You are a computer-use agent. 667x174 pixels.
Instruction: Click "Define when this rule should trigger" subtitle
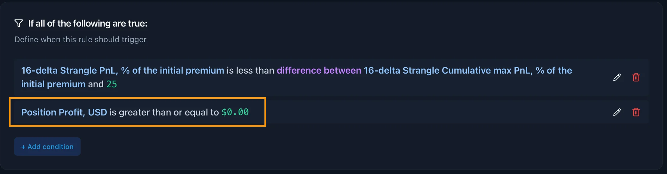(x=80, y=40)
